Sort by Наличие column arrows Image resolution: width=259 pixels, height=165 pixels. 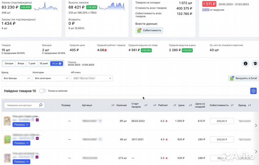pyautogui.click(x=113, y=105)
